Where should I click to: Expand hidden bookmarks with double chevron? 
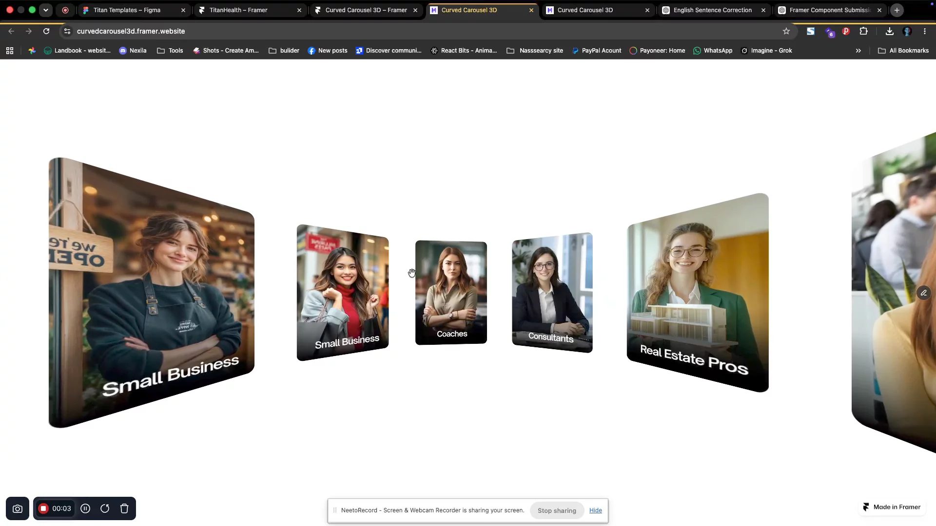[x=858, y=51]
